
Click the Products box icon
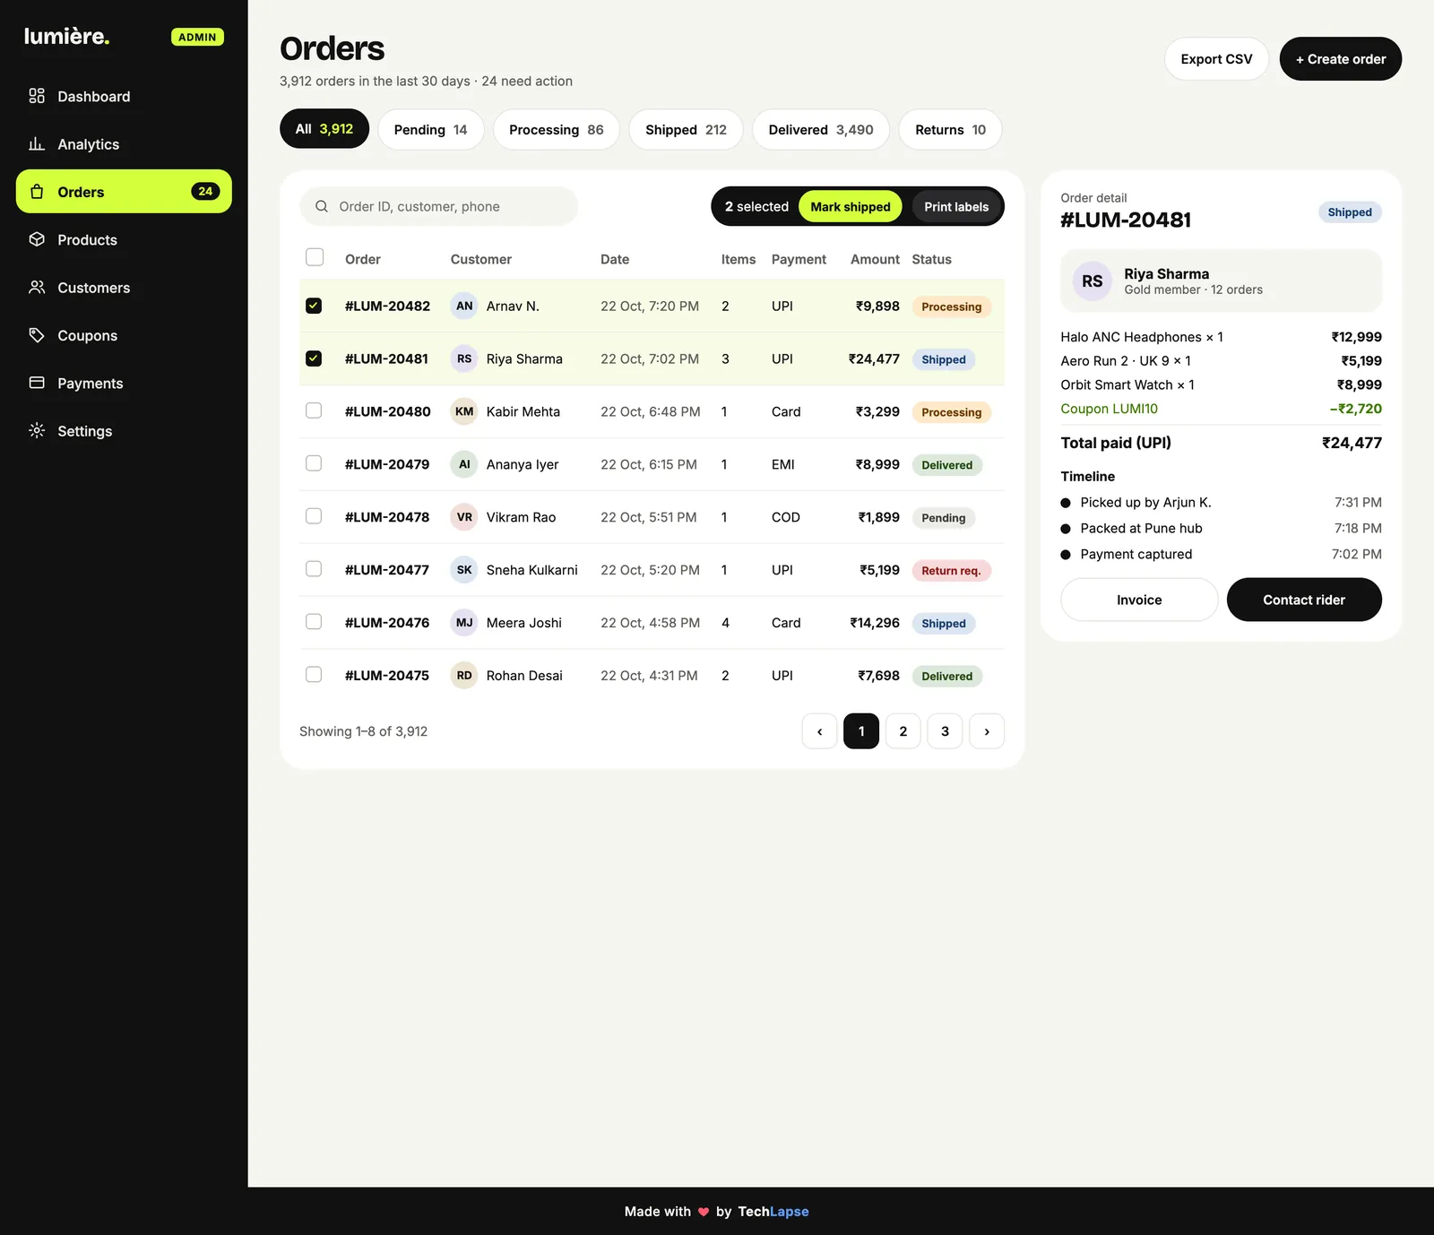coord(37,239)
